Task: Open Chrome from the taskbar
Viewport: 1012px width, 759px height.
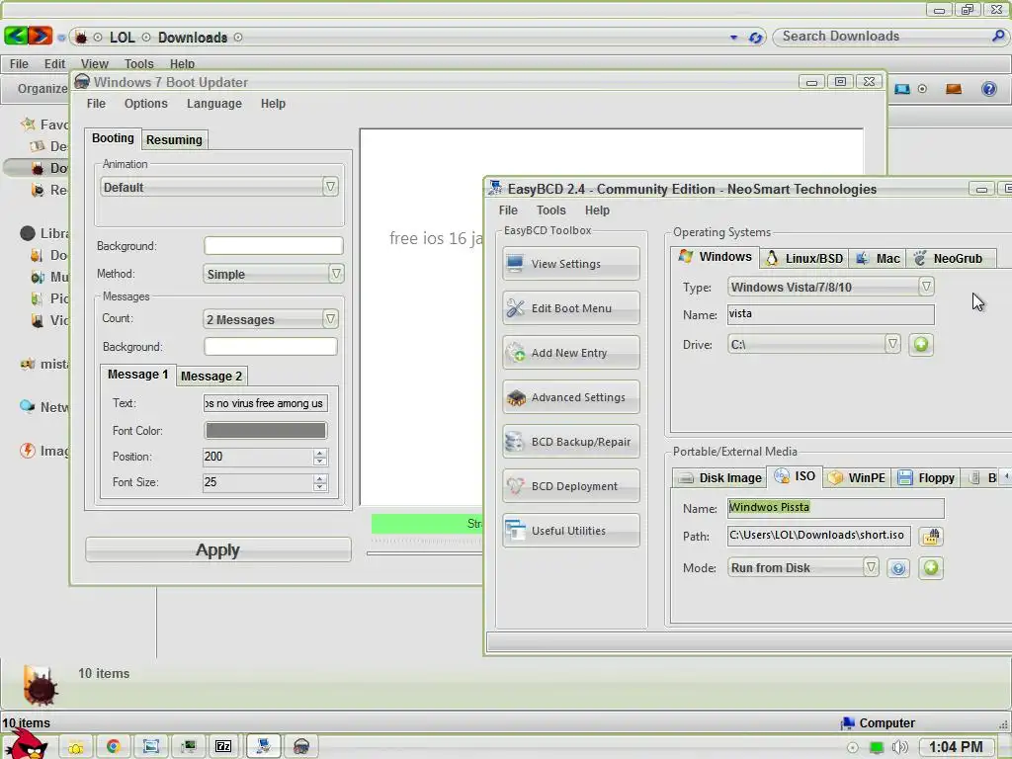Action: pyautogui.click(x=114, y=747)
